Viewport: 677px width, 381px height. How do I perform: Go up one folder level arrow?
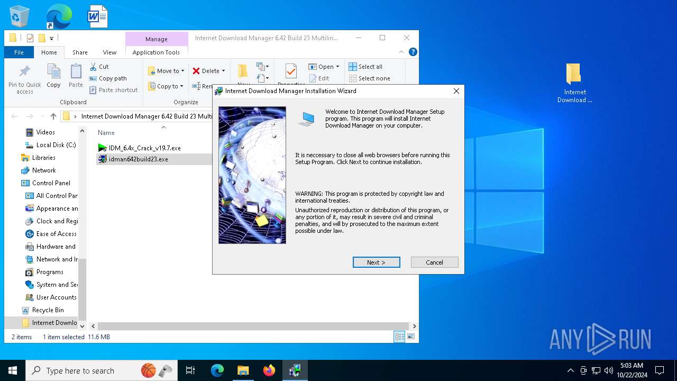coord(53,116)
